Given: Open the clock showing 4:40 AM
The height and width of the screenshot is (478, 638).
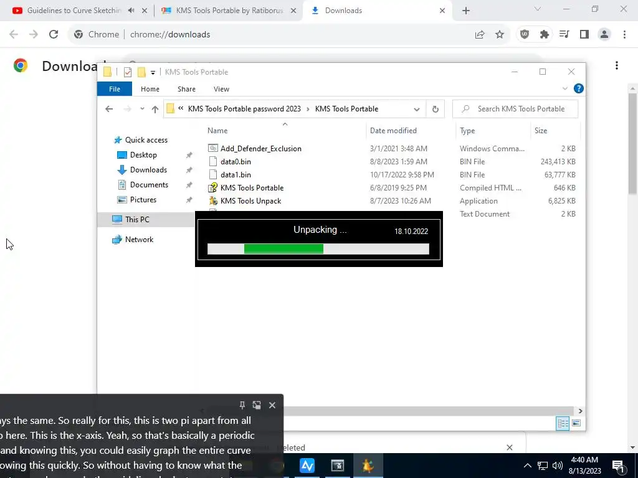Looking at the screenshot, I should click(x=584, y=466).
